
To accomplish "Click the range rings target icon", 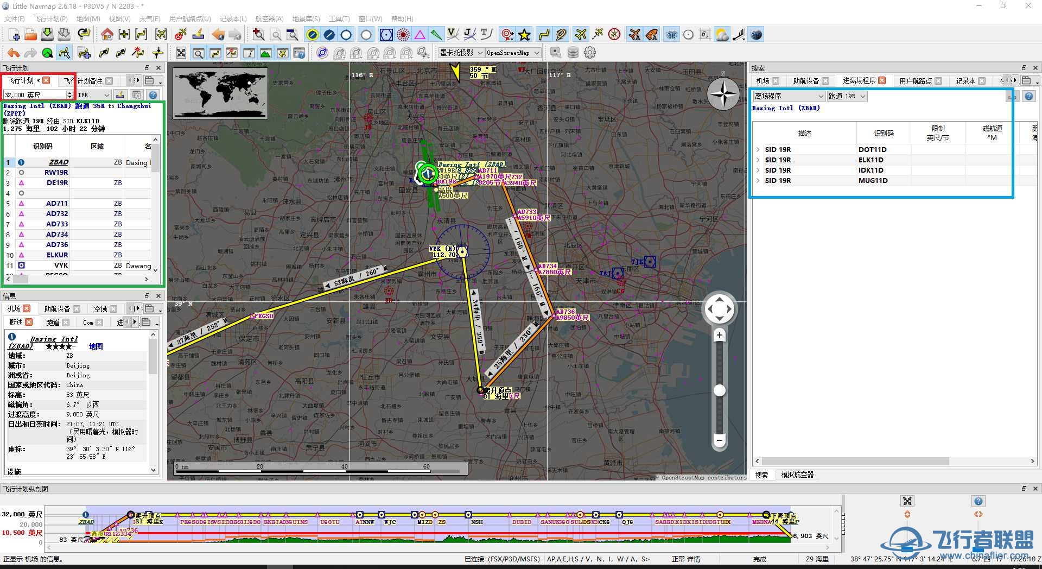I will (x=507, y=35).
